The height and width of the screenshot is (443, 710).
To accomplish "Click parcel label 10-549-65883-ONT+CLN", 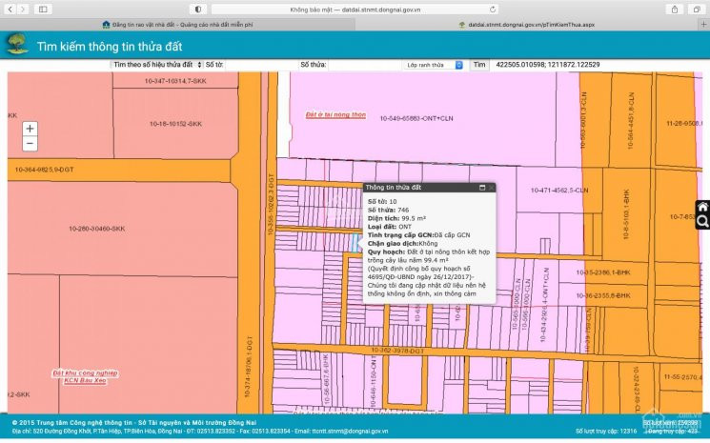I will [x=416, y=118].
